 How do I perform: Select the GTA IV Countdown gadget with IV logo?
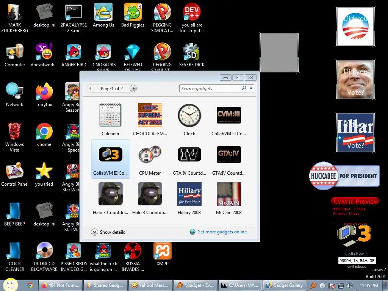[189, 159]
